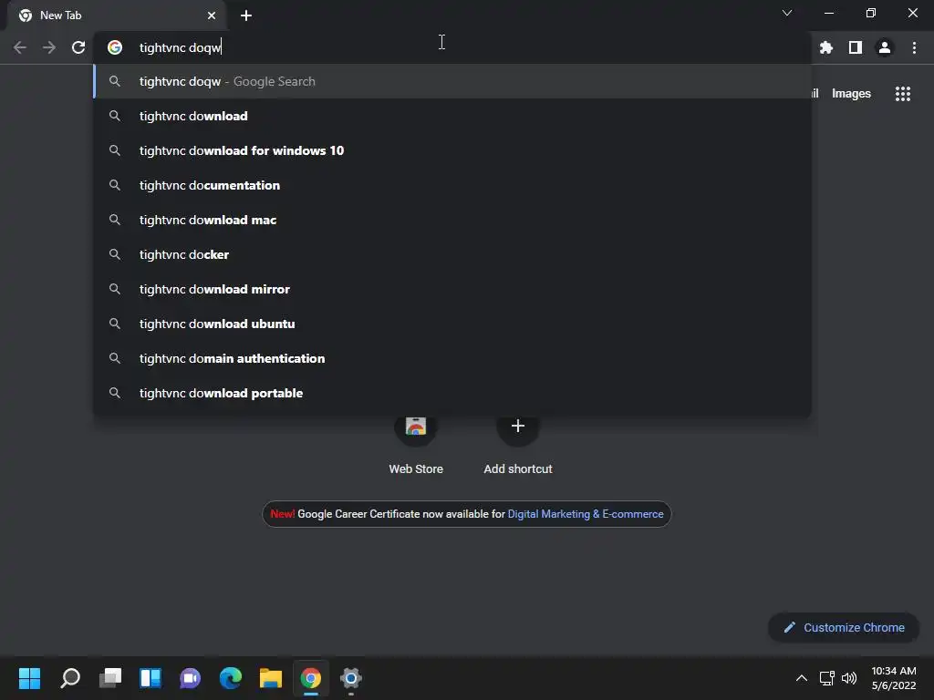Choose 'tightvnc download ubuntu' suggestion
934x700 pixels.
pos(452,324)
